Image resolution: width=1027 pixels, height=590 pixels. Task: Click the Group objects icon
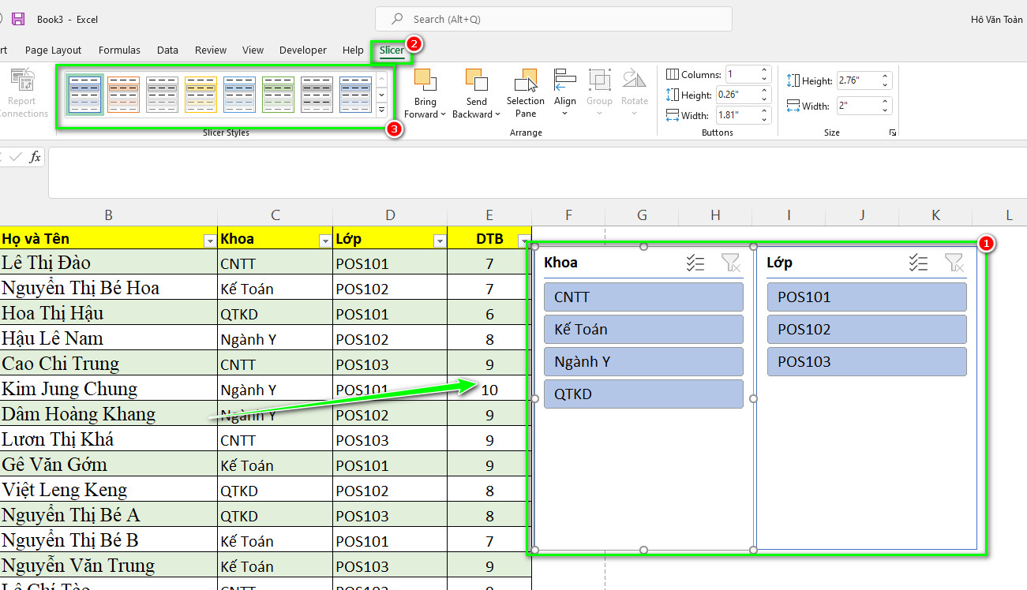pyautogui.click(x=599, y=80)
